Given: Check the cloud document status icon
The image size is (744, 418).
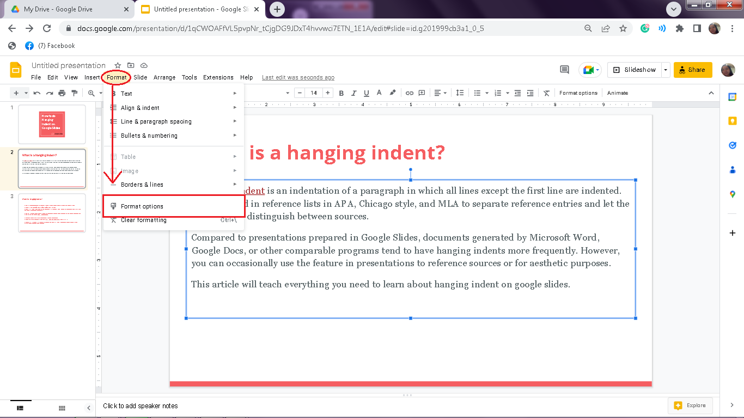Looking at the screenshot, I should coord(144,65).
